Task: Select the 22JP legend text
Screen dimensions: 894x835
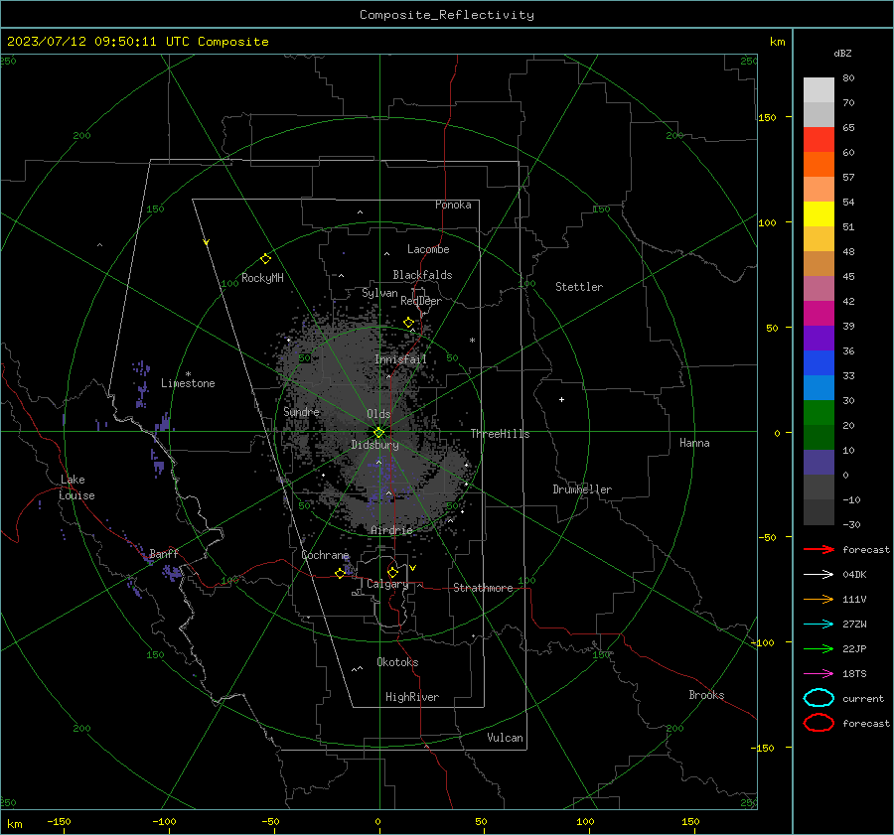Action: click(x=854, y=648)
